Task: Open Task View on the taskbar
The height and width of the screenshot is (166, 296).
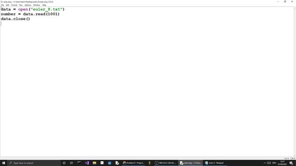Action: click(x=71, y=163)
